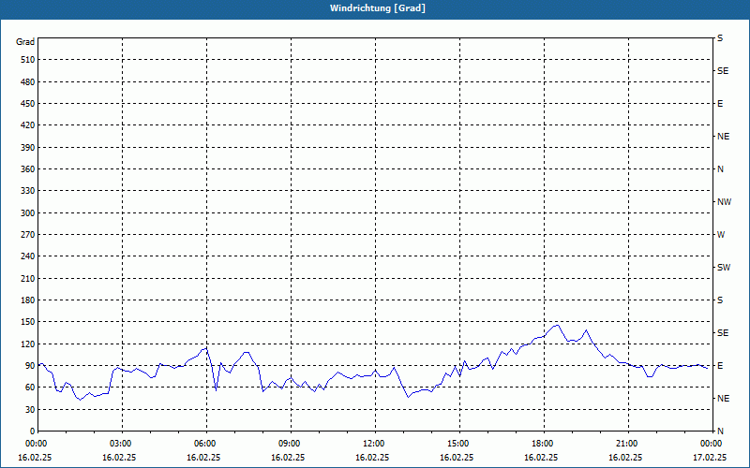This screenshot has height=468, width=750.
Task: Click the 510 value on the degree axis
Action: pyautogui.click(x=28, y=60)
